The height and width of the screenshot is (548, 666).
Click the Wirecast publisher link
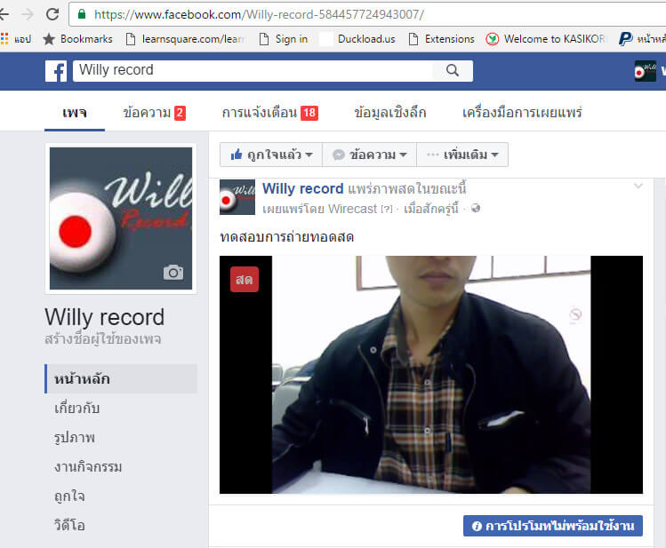[352, 209]
